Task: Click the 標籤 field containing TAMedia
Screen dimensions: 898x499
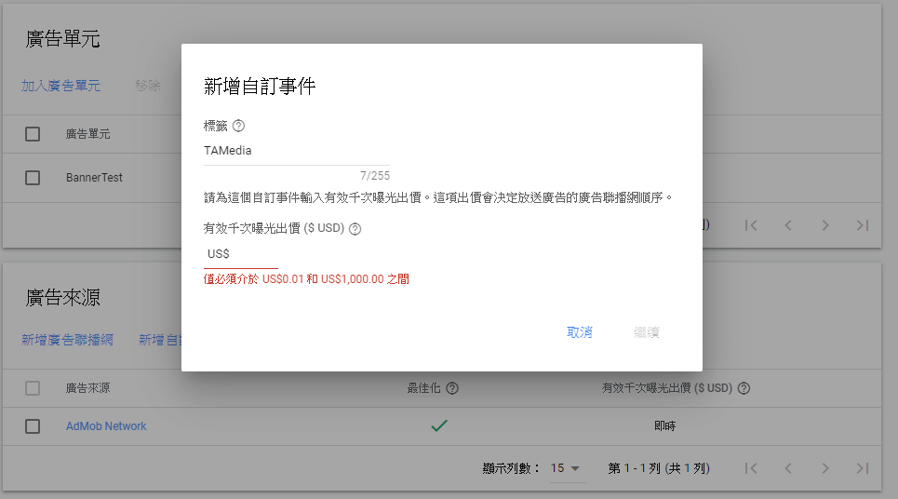Action: [297, 151]
